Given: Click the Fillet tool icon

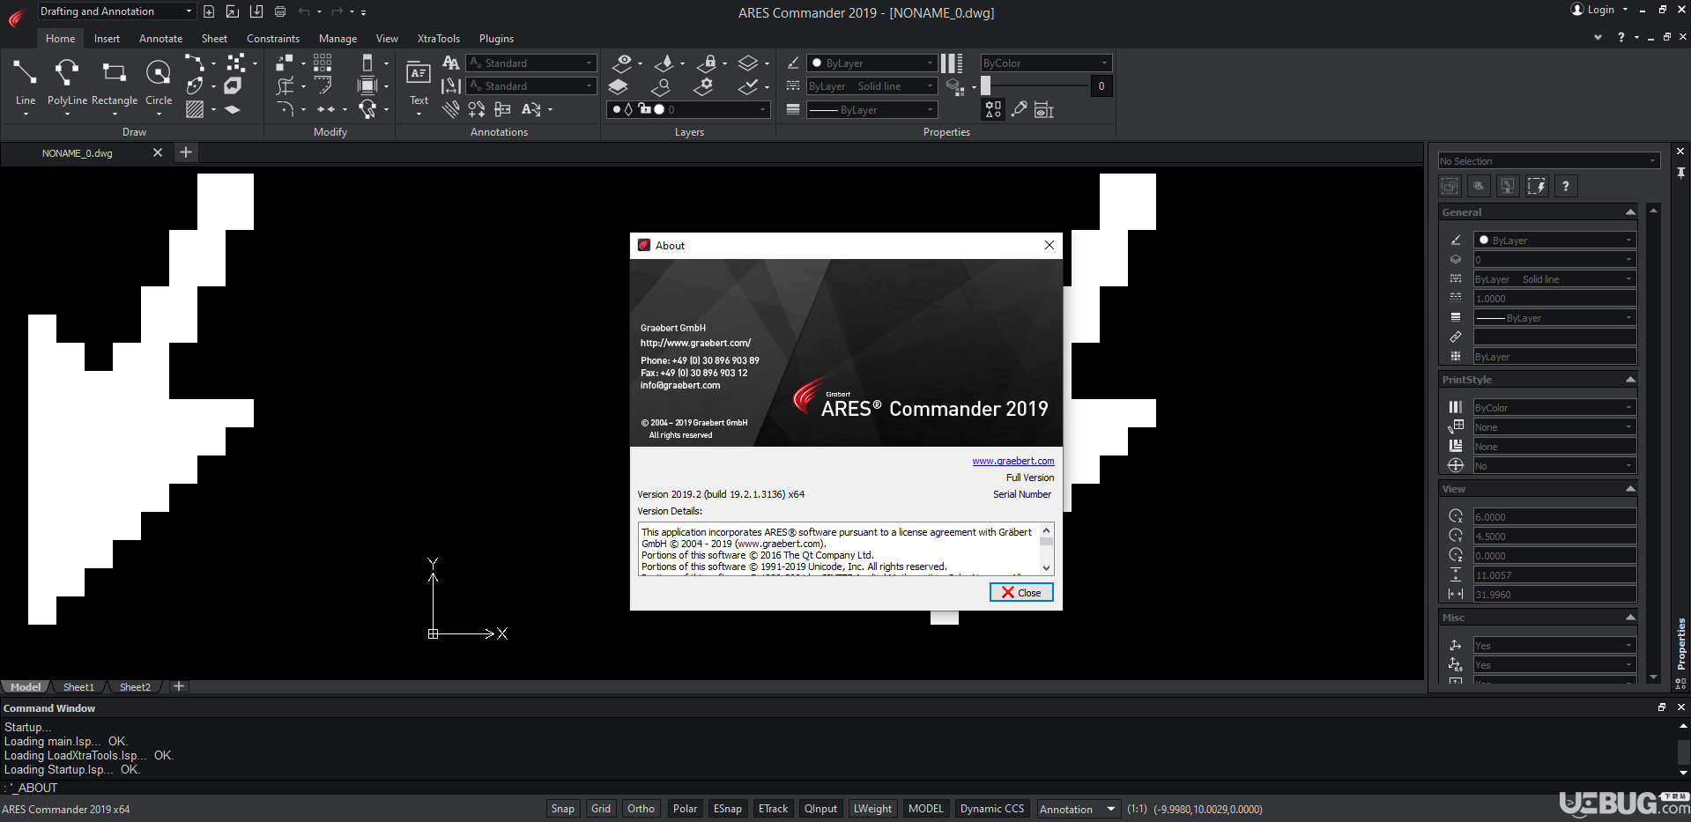Looking at the screenshot, I should click(x=285, y=109).
